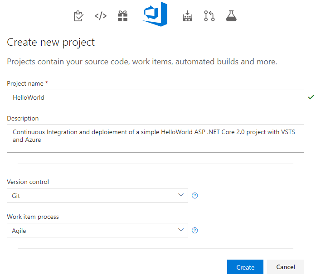Screen dimensions: 321x280
Task: Click the 'Projects contain your source code' subtitle
Action: point(142,62)
